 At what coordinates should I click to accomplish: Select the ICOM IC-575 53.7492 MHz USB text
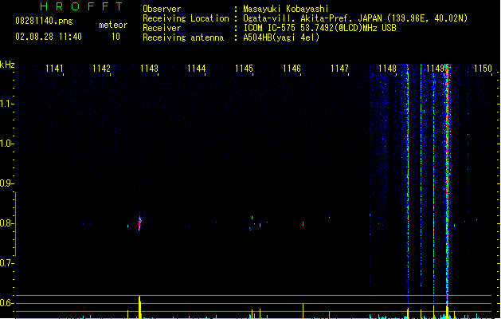(320, 28)
